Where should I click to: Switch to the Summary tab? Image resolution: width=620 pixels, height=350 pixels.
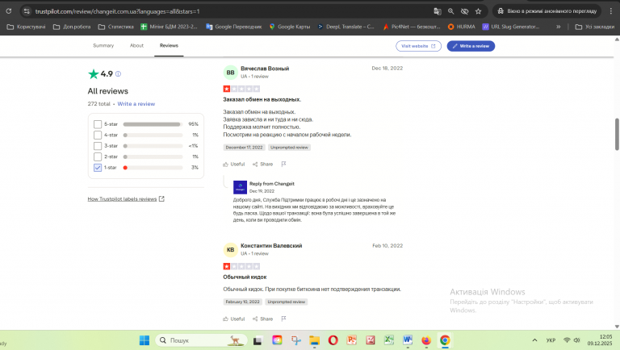coord(103,45)
